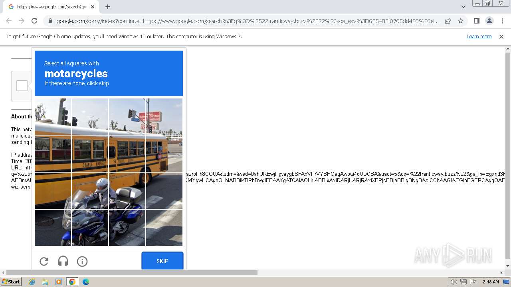Click the clock showing 2:48 AM
The height and width of the screenshot is (287, 511).
[491, 282]
